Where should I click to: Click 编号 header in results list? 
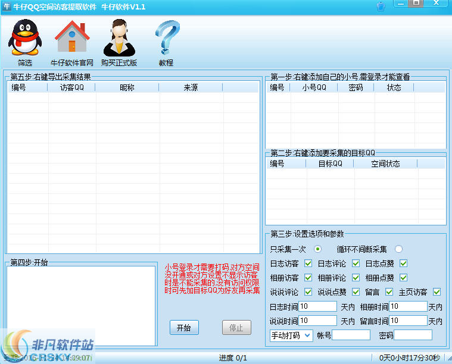pyautogui.click(x=27, y=87)
